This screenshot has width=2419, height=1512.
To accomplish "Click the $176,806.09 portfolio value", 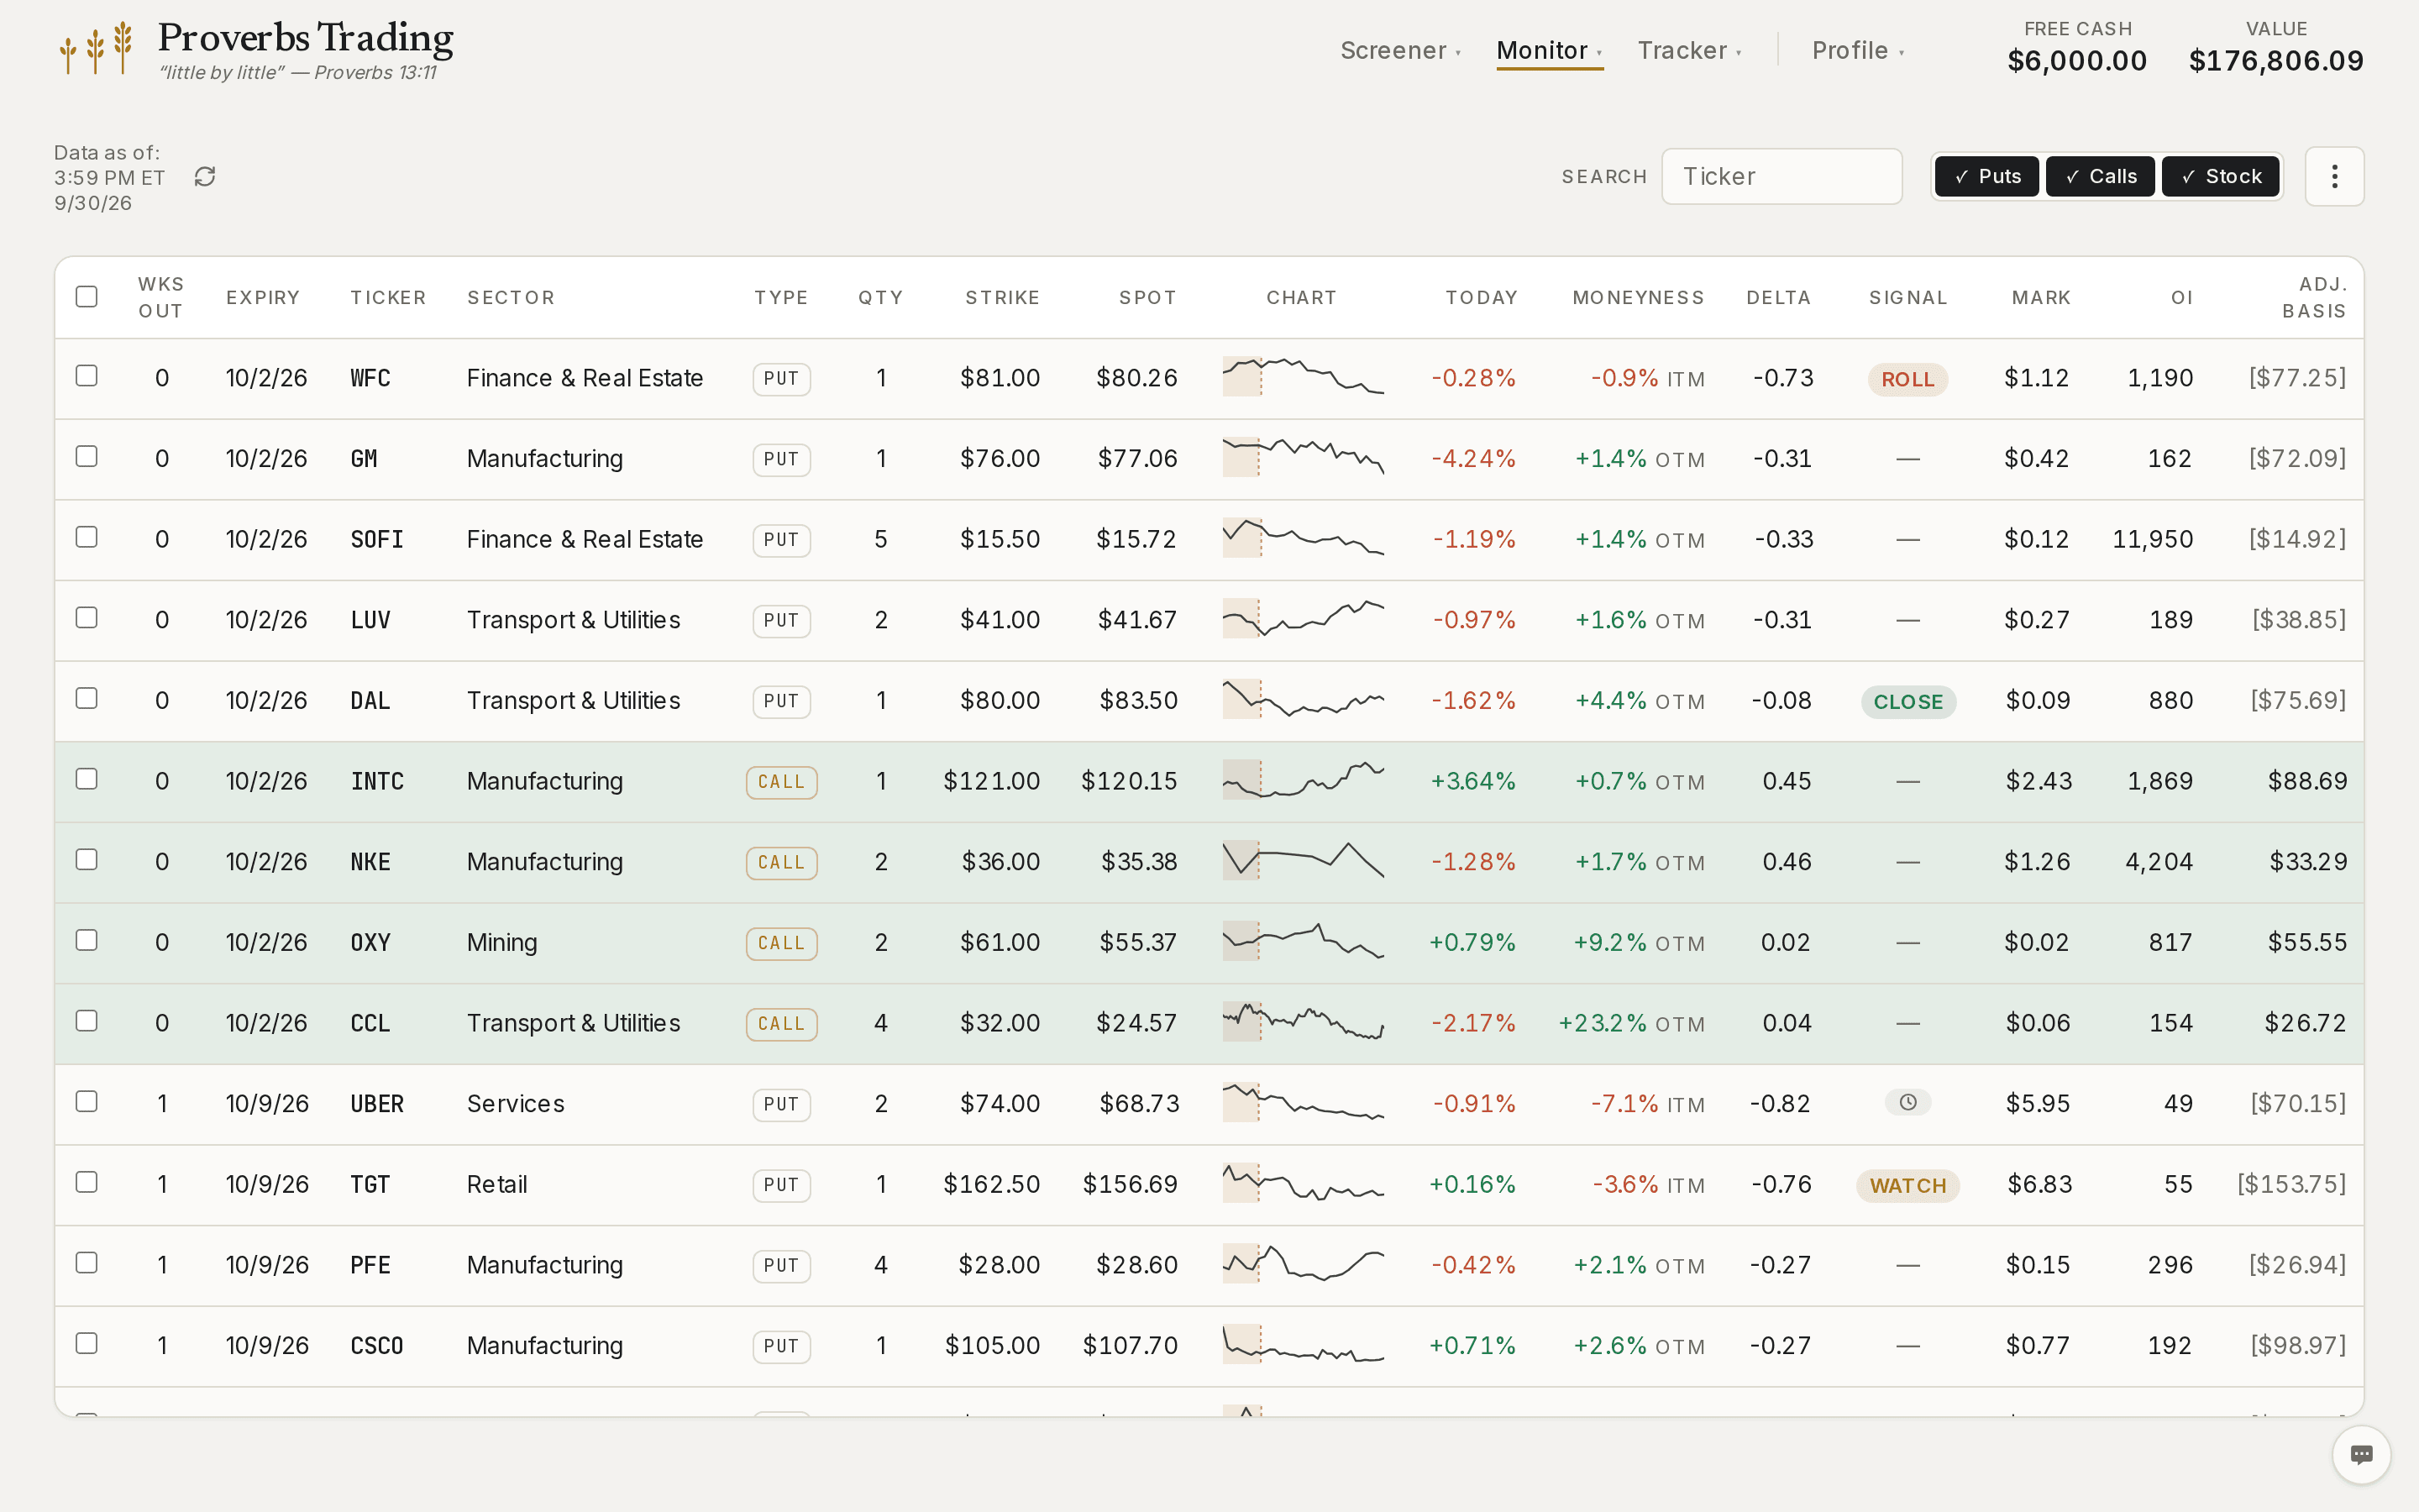I will click(2276, 61).
